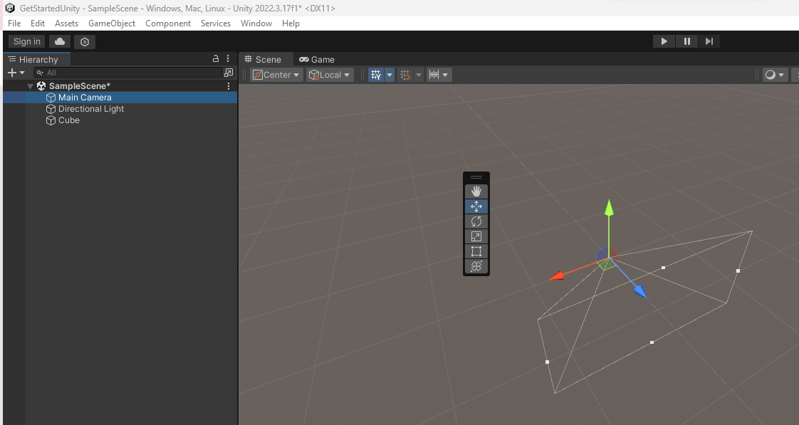Select the Scale tool

click(x=476, y=236)
